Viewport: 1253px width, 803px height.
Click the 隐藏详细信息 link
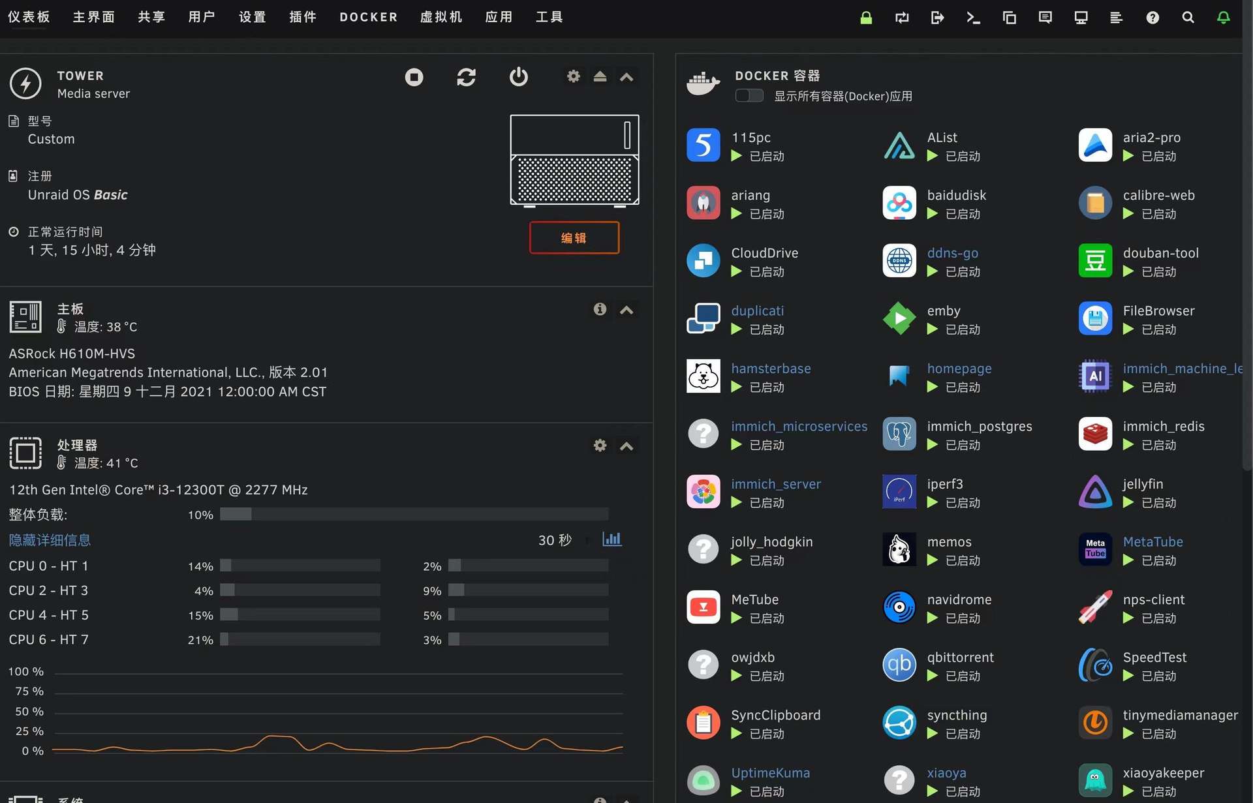[x=50, y=540]
